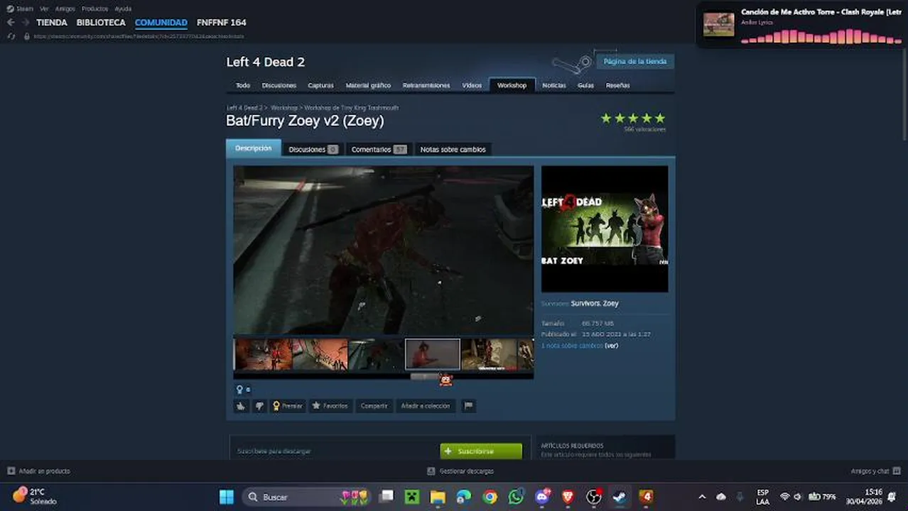
Task: Open Google Chrome from the taskbar
Action: (x=490, y=497)
